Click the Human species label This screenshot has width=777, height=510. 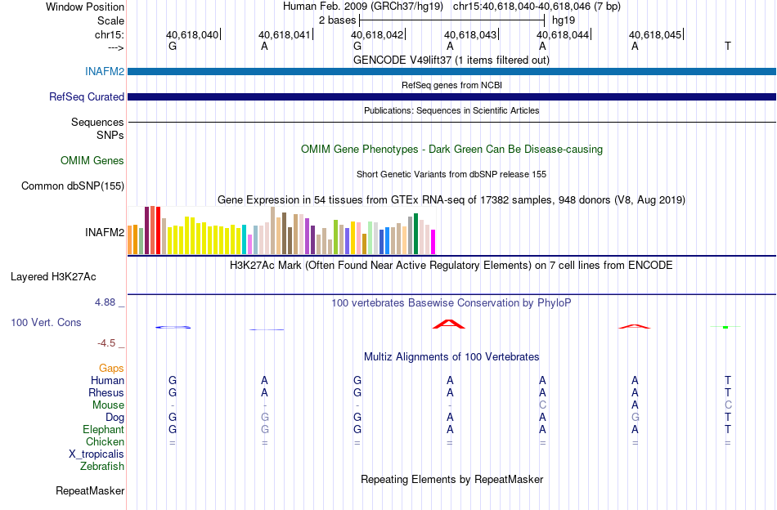(107, 380)
